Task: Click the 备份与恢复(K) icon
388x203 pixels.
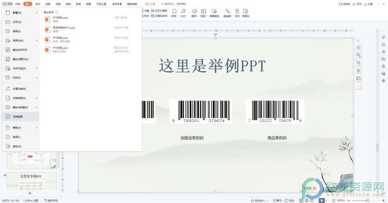Action: pyautogui.click(x=8, y=107)
